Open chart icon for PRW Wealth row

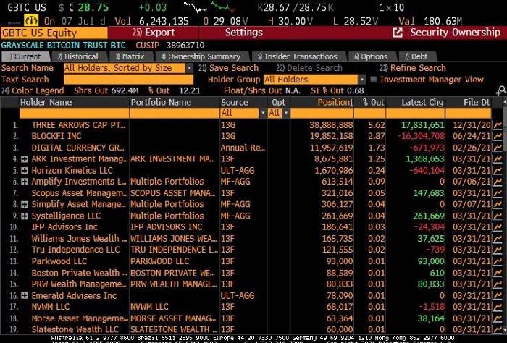pos(497,284)
